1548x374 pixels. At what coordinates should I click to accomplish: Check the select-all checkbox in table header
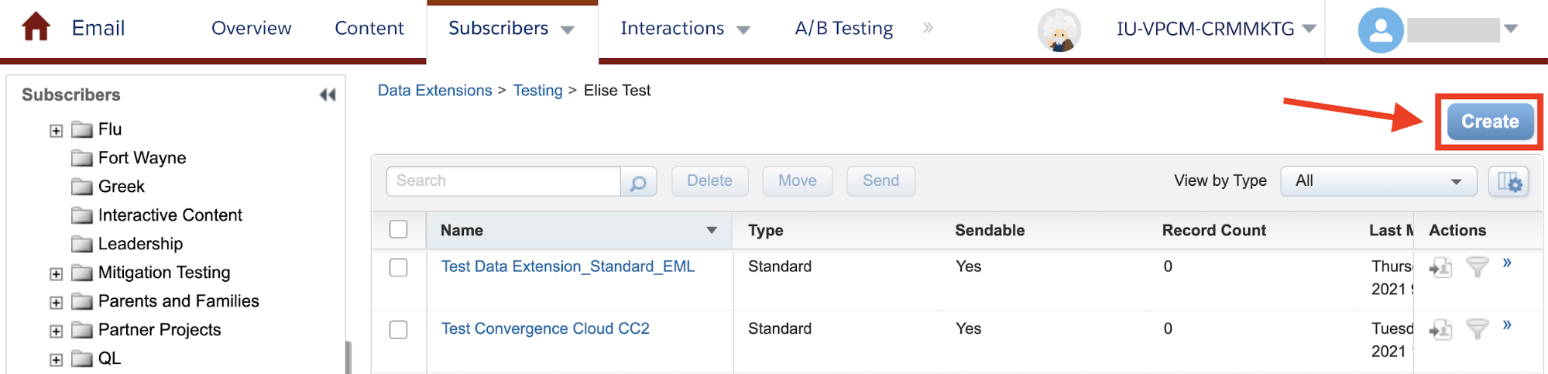pos(399,229)
